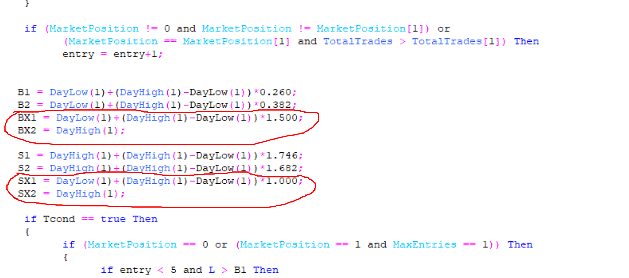The width and height of the screenshot is (629, 278).
Task: Click the B2 variable name at line start
Action: (24, 105)
